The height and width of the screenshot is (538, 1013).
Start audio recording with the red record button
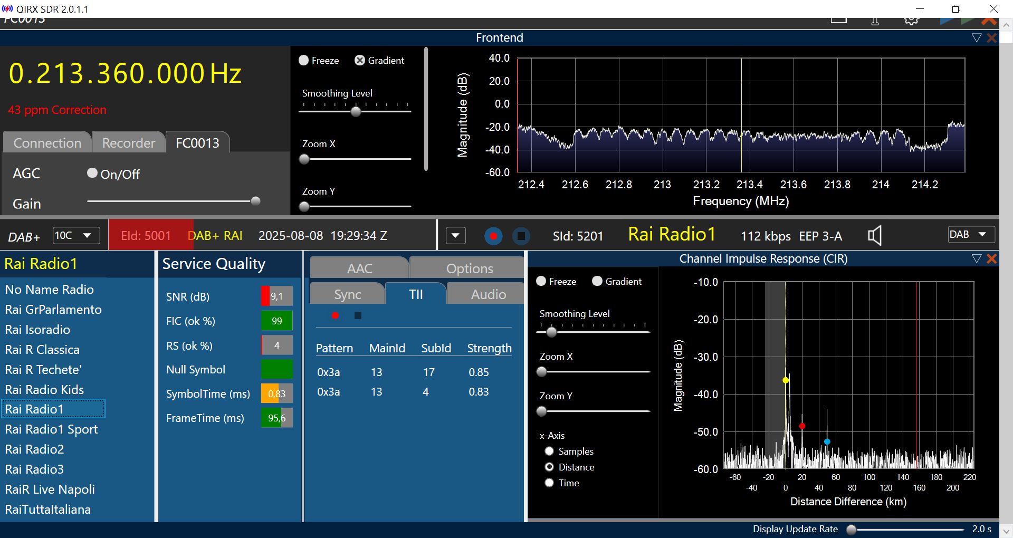click(x=493, y=236)
